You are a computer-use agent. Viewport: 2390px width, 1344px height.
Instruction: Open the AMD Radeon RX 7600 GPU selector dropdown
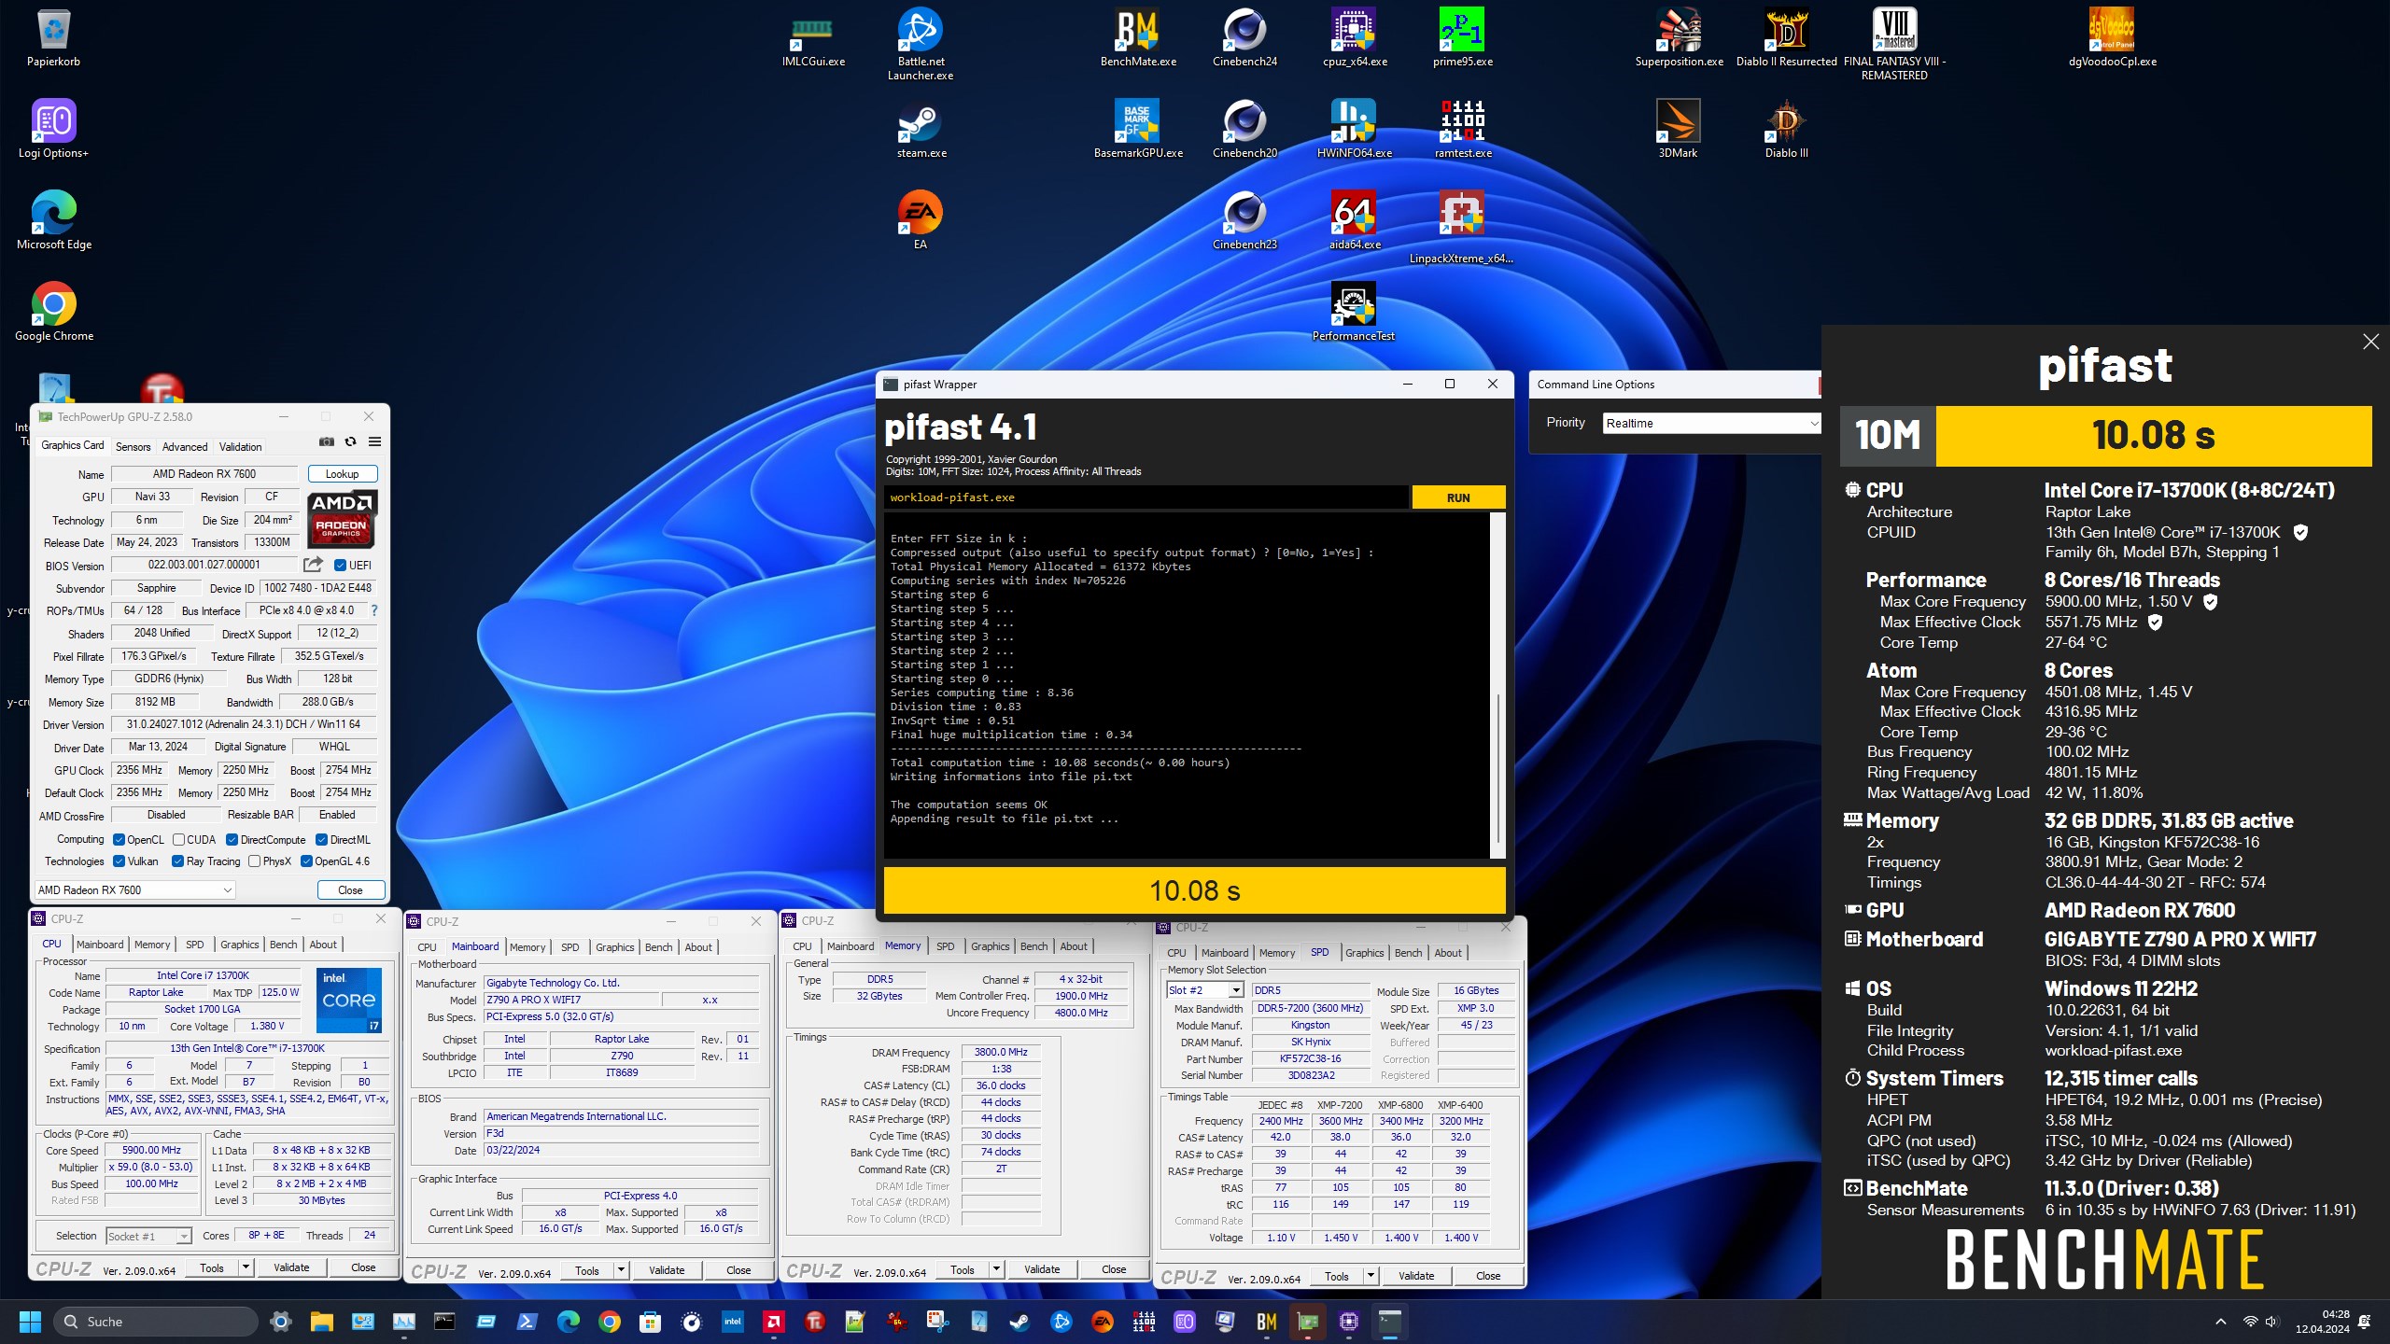(x=134, y=889)
